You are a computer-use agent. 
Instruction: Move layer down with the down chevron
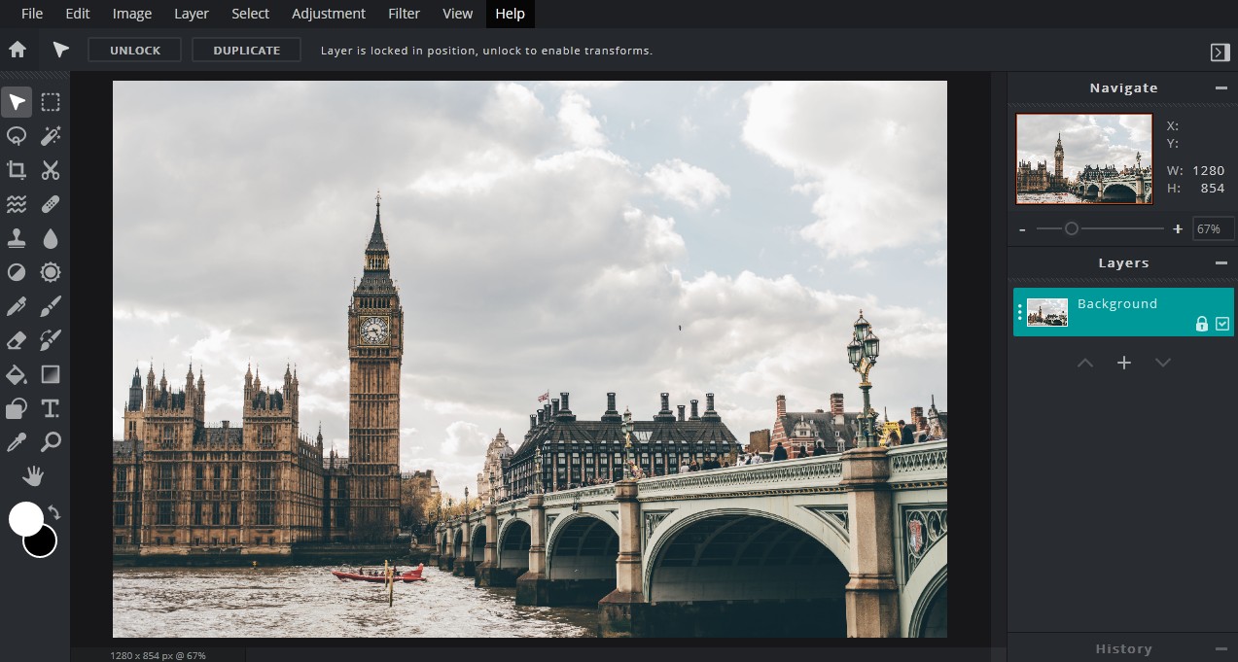[1162, 363]
